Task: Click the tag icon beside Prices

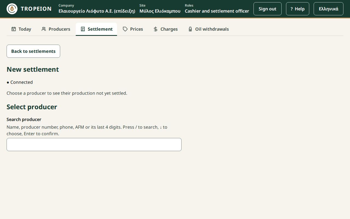Action: tap(125, 29)
